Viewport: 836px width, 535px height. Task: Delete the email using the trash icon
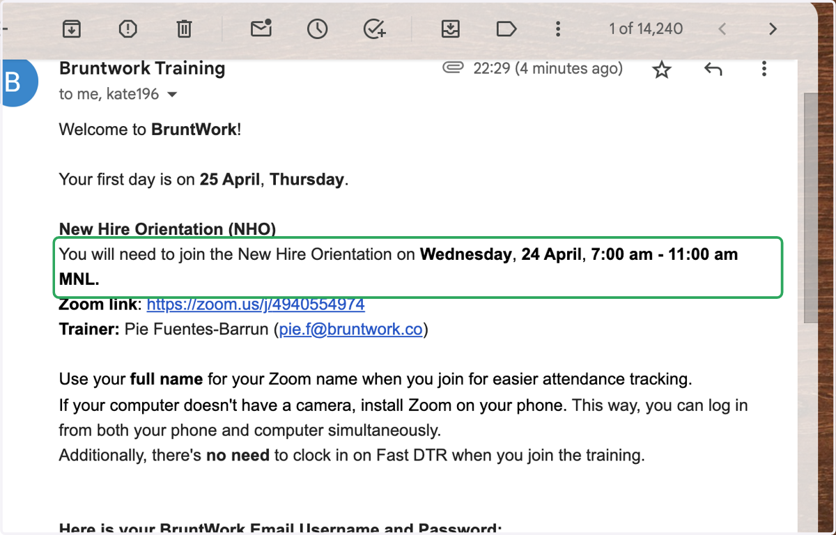tap(184, 29)
